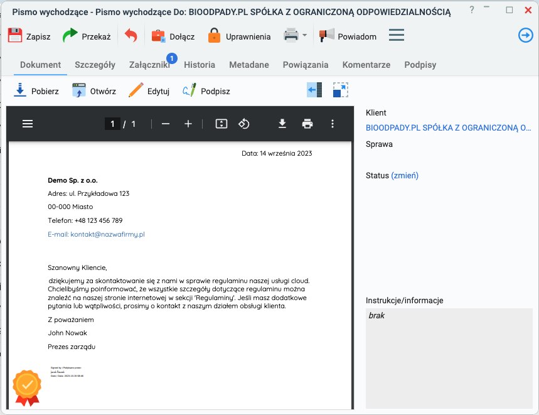Download the file with Pobierz
Viewport: 539px width, 415px height.
36,91
